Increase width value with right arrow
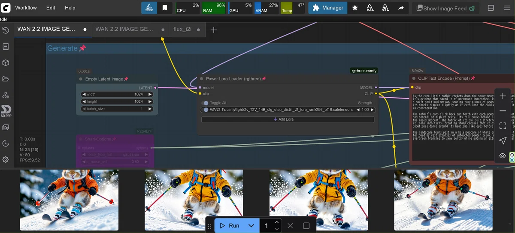515x233 pixels. 150,94
